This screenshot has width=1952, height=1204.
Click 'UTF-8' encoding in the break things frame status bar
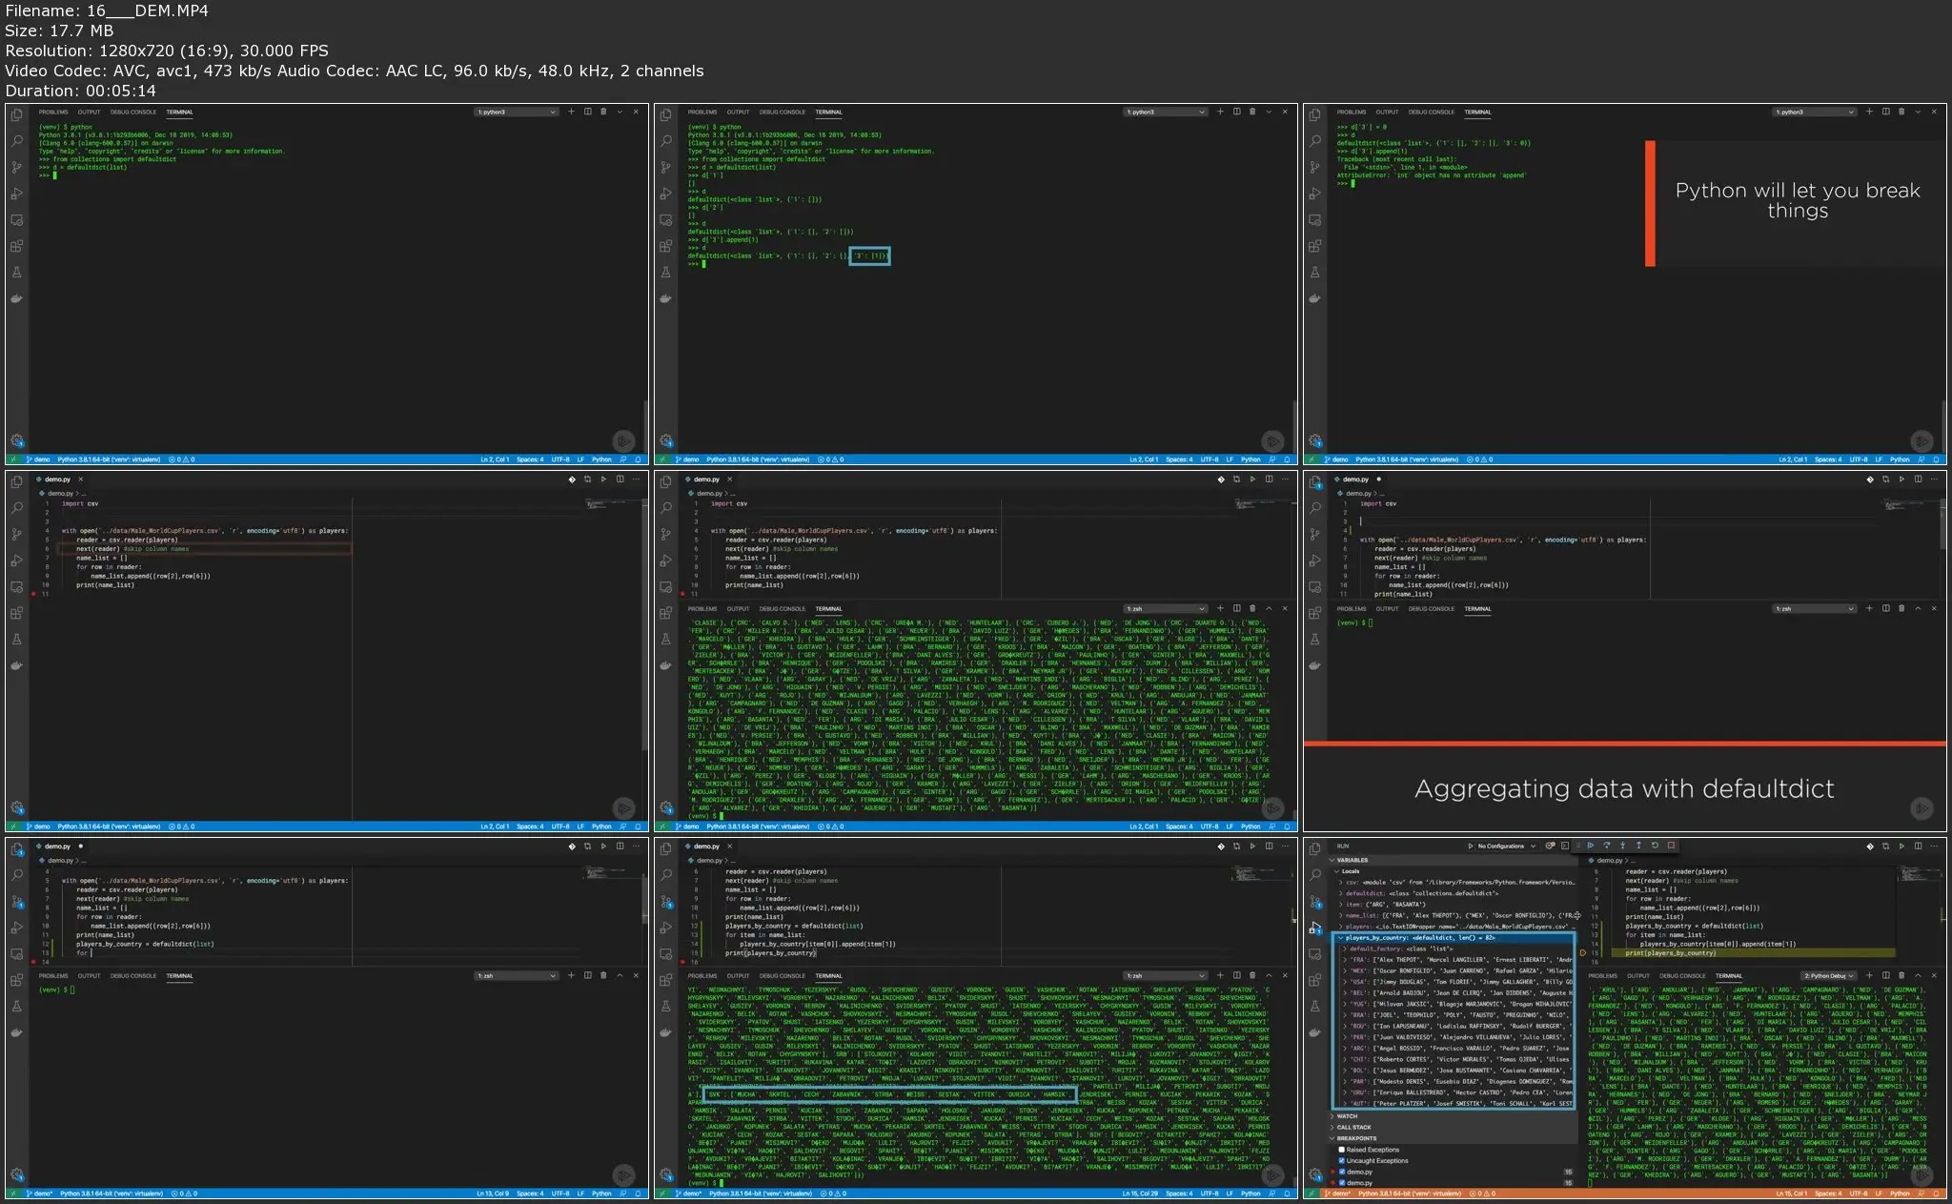1859,459
